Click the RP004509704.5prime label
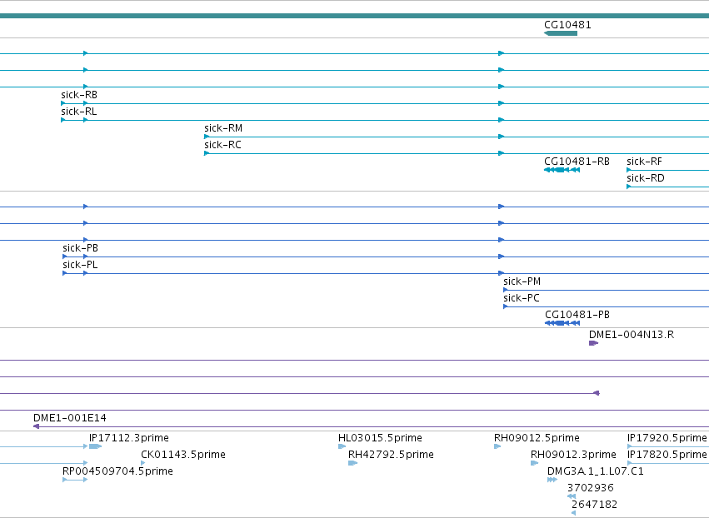Screen dimensions: 709x518 click(117, 471)
